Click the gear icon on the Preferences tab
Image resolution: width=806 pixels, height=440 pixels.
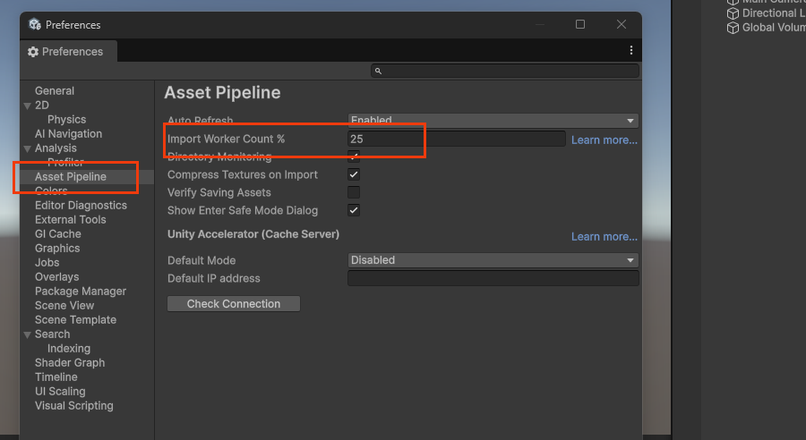coord(33,52)
